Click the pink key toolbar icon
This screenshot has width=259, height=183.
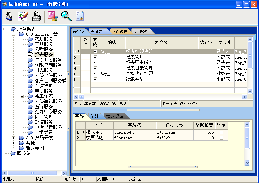coord(52,16)
